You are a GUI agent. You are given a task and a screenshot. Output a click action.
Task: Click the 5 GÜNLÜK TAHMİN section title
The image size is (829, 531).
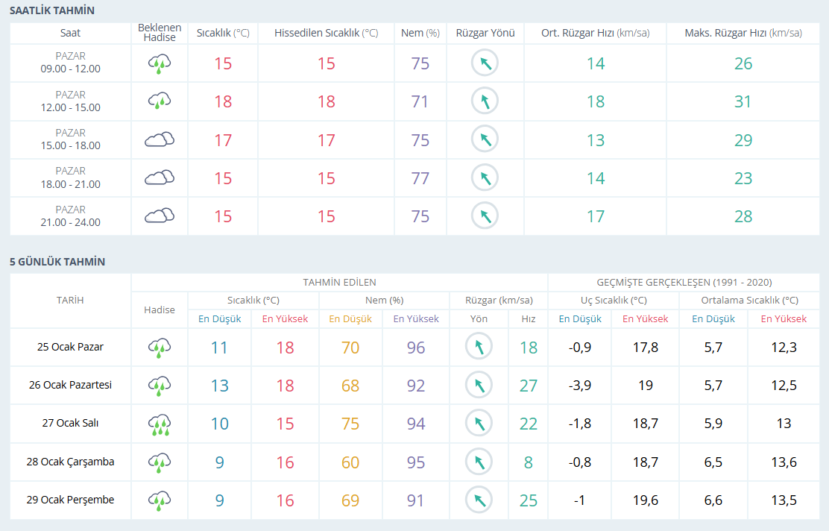[57, 262]
